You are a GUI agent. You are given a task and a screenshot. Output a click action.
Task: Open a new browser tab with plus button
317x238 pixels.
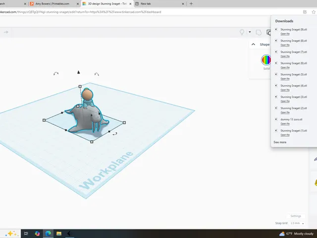[x=191, y=3]
